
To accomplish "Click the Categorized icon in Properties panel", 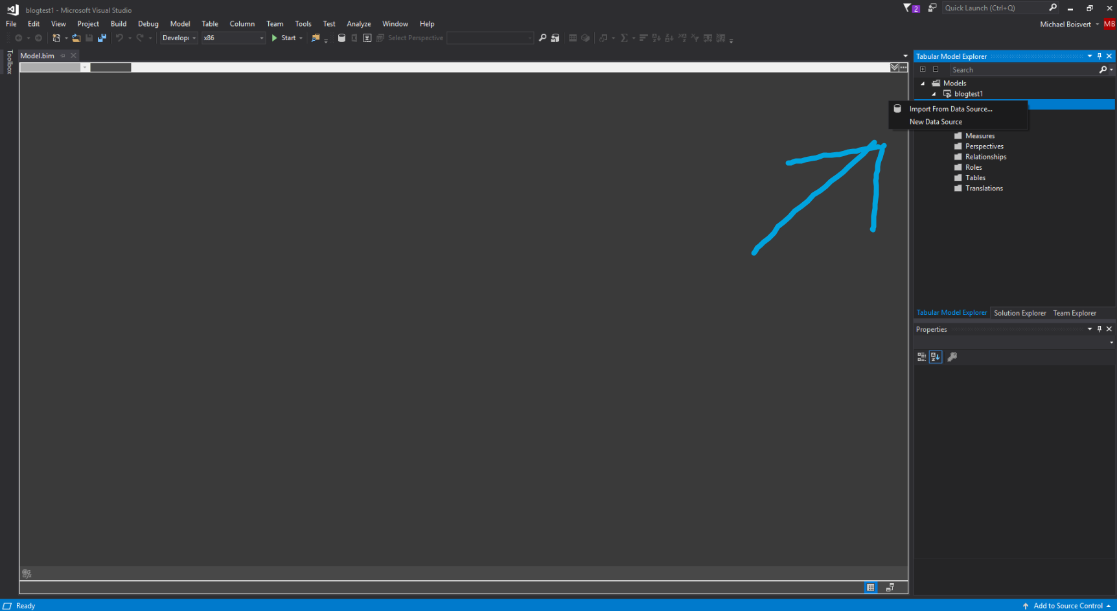I will point(922,357).
